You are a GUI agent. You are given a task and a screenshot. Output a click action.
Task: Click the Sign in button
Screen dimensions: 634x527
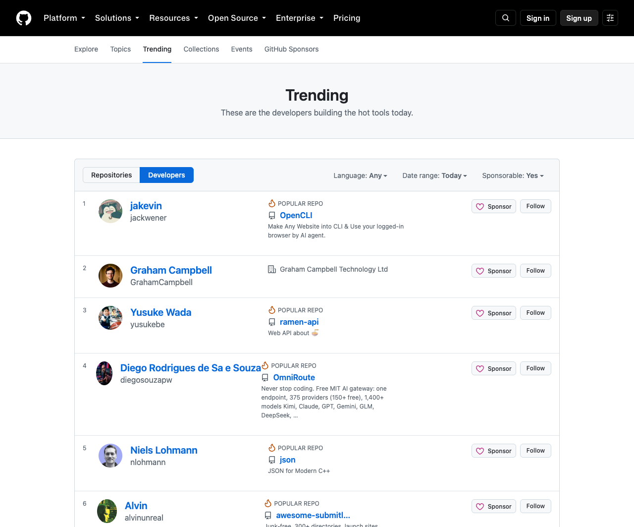[538, 18]
